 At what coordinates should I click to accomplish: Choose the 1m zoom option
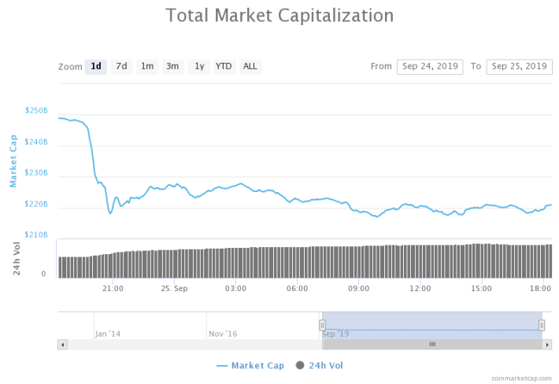[147, 67]
